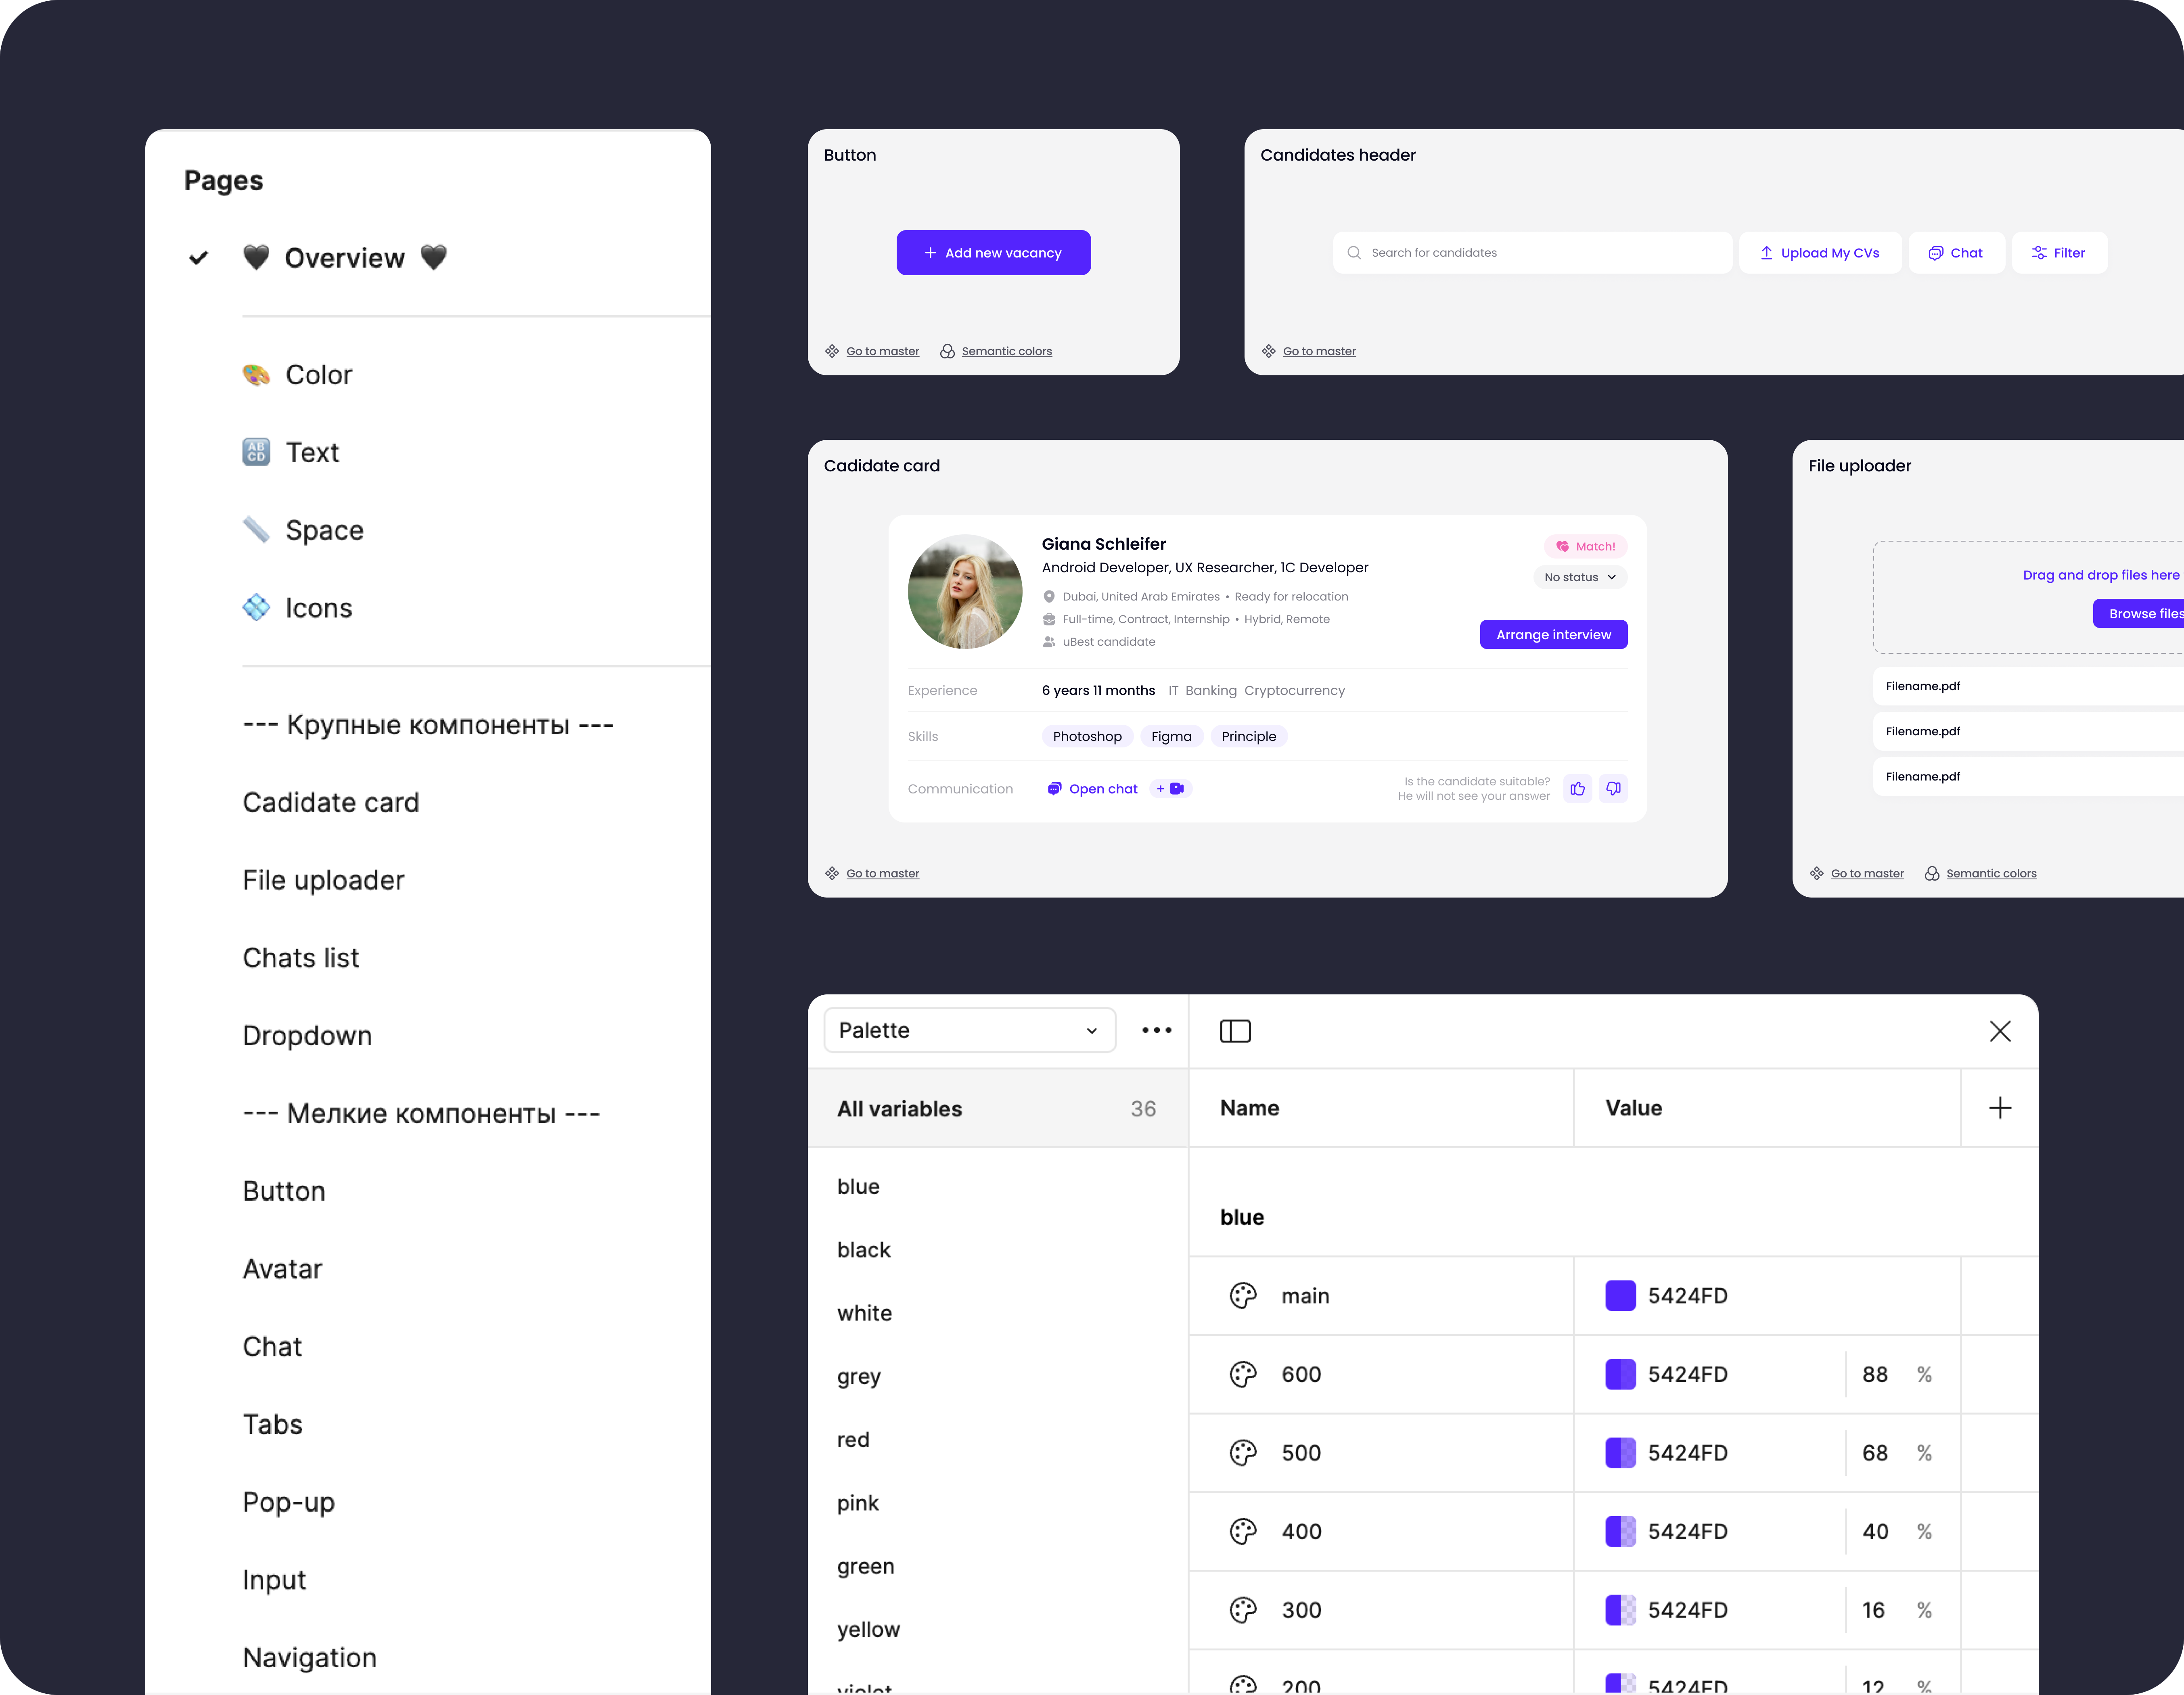Open the Color page
The height and width of the screenshot is (1695, 2184).
(x=319, y=375)
